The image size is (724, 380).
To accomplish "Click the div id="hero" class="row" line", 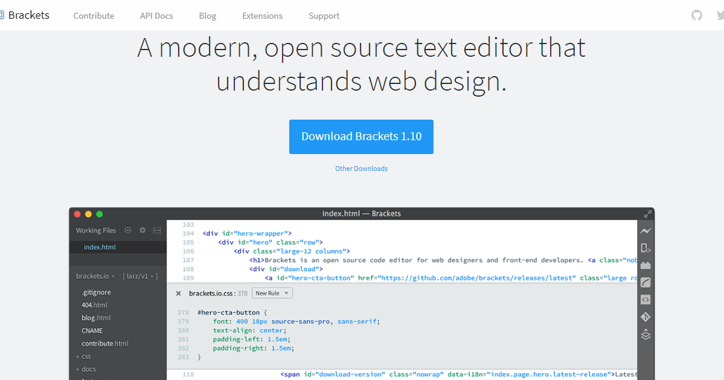I will pyautogui.click(x=271, y=242).
